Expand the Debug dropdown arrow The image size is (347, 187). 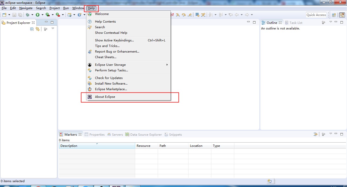point(32,15)
